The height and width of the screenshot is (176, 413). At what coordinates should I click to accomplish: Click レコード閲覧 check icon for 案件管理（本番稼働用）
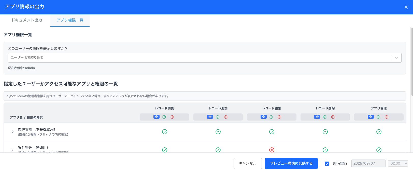pyautogui.click(x=165, y=132)
